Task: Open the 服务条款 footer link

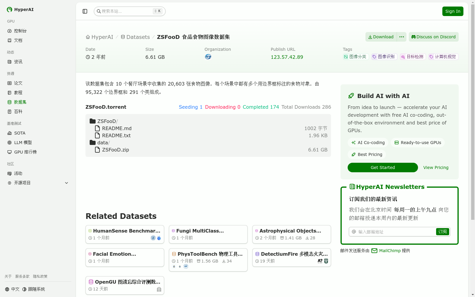Action: pyautogui.click(x=23, y=277)
